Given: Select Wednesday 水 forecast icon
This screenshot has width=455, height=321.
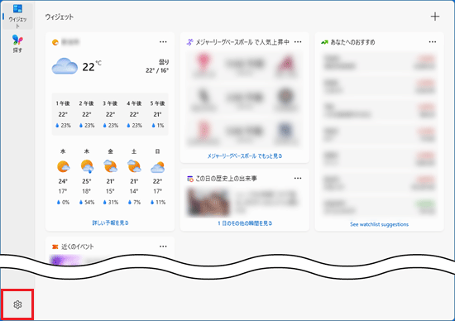Looking at the screenshot, I should (x=63, y=166).
